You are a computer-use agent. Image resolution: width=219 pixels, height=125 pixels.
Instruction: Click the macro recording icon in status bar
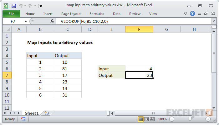click(23, 119)
